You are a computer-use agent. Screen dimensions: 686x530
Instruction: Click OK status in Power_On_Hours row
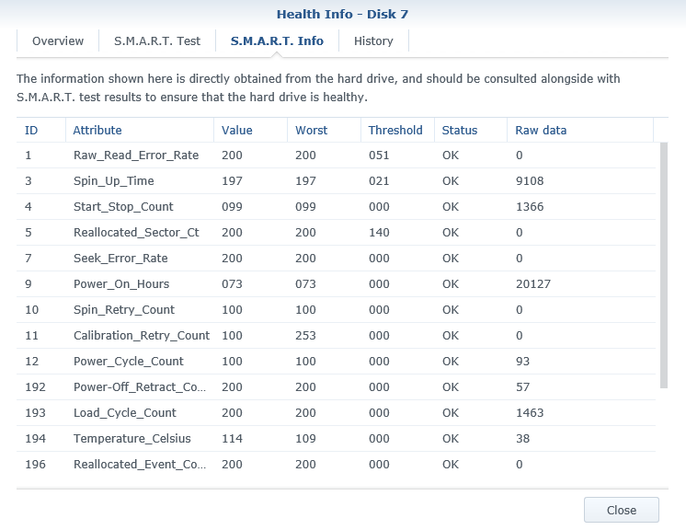[451, 284]
